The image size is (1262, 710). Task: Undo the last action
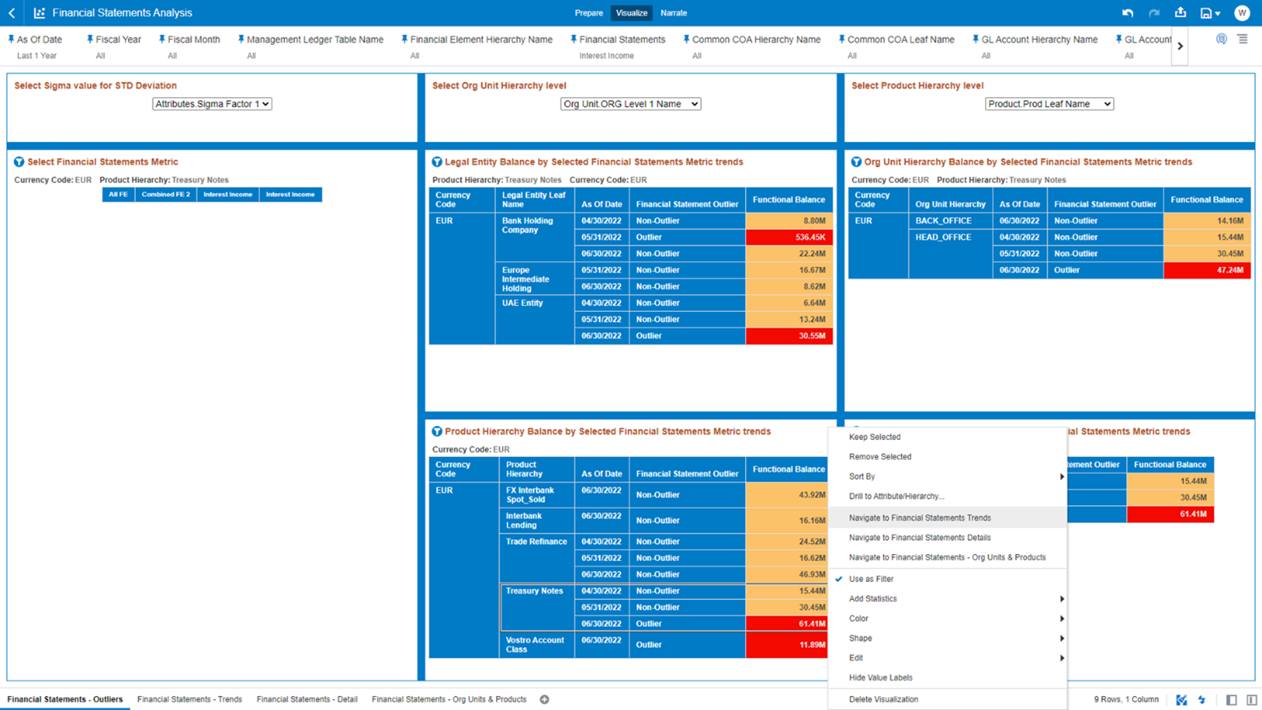1128,13
